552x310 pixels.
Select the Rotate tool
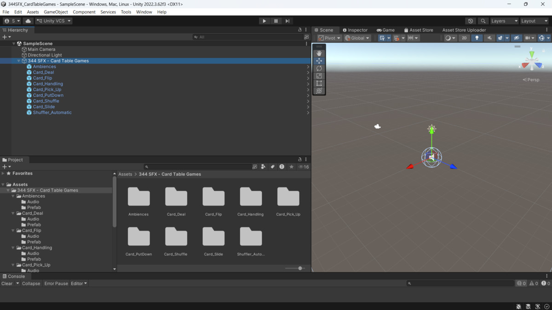pos(319,68)
